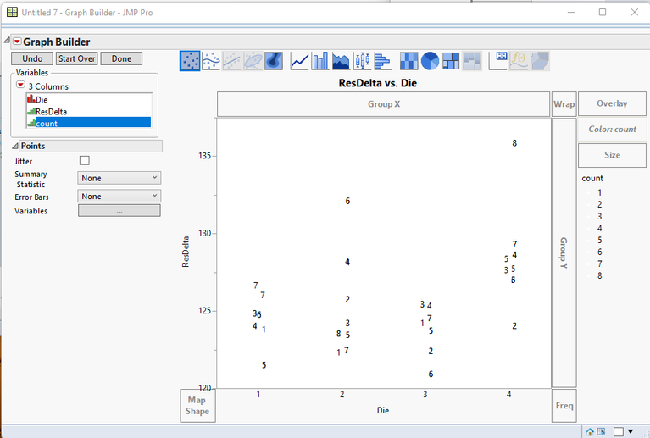Click the Die X-axis label

pos(382,411)
